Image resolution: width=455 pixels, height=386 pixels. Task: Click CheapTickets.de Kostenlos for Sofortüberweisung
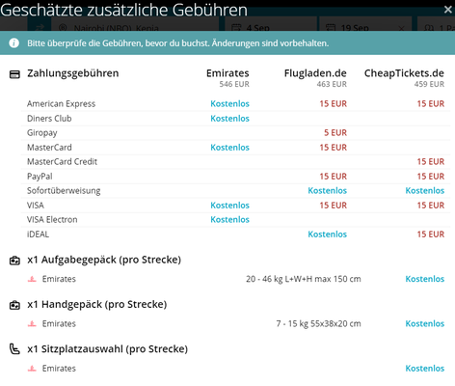point(425,191)
